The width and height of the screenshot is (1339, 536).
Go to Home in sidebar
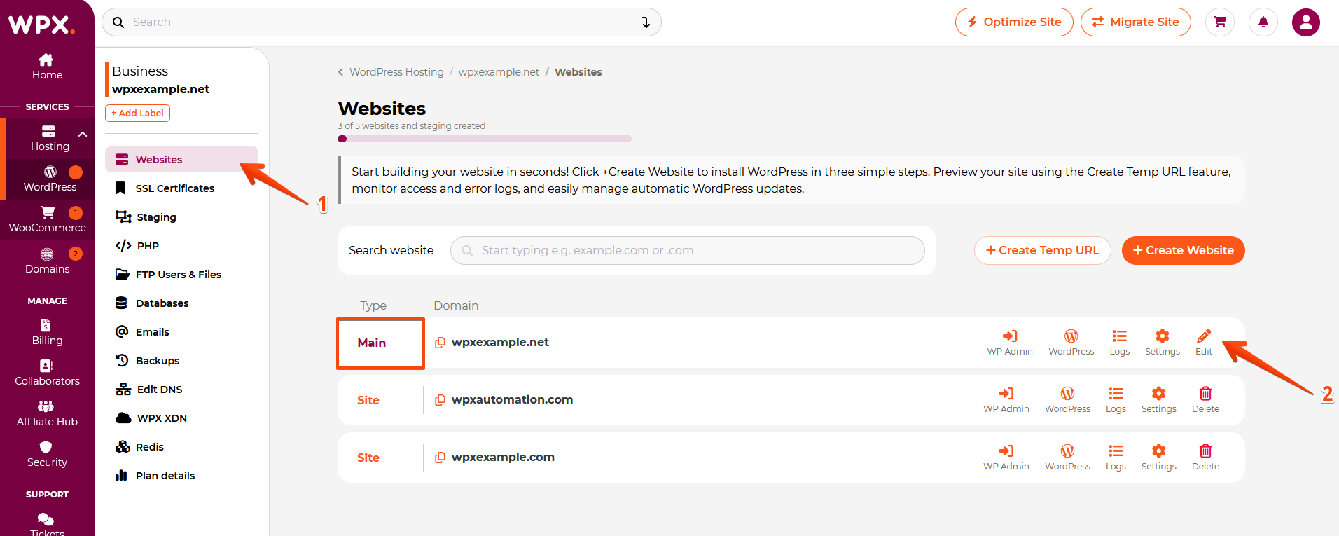coord(47,67)
